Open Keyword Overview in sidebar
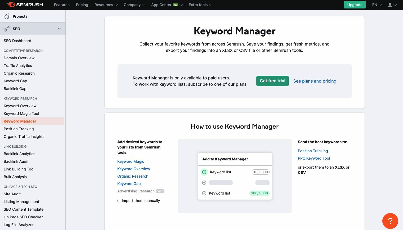This screenshot has width=403, height=230. click(20, 106)
